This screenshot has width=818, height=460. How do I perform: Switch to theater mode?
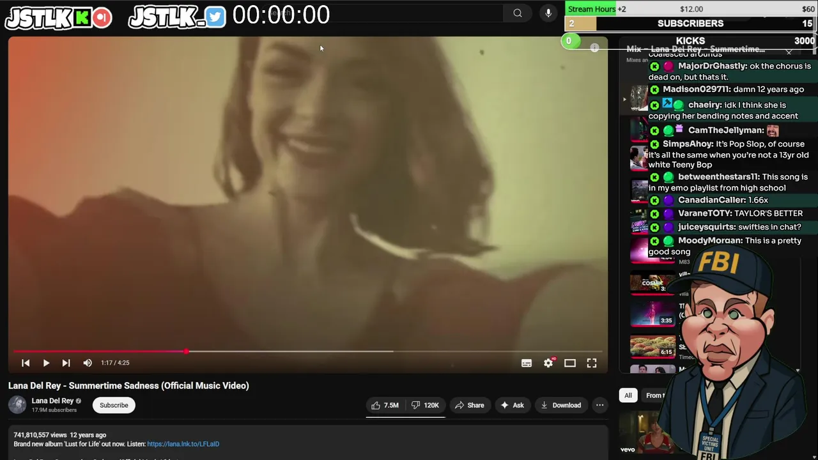coord(570,363)
